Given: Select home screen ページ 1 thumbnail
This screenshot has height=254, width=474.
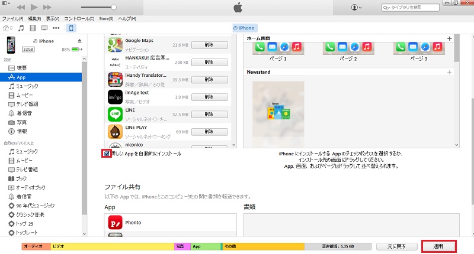Looking at the screenshot, I should coord(278,49).
